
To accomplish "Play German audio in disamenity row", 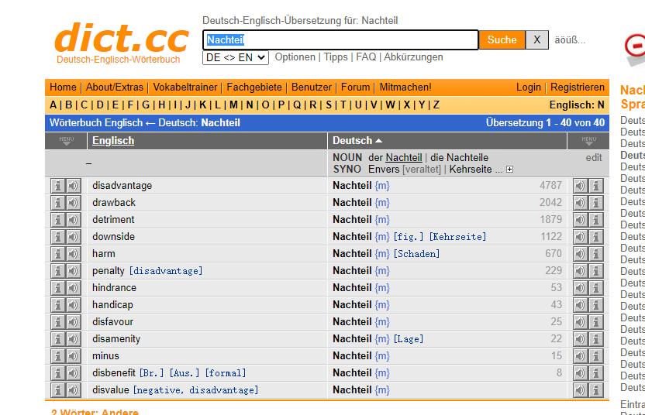I will click(581, 339).
